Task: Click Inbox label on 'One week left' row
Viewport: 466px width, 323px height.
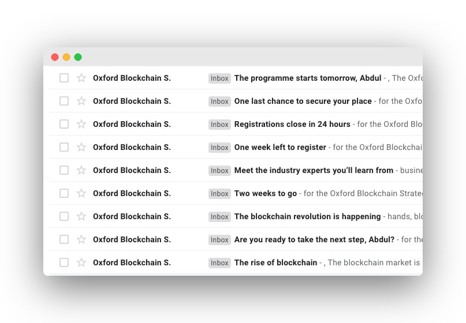Action: 219,148
